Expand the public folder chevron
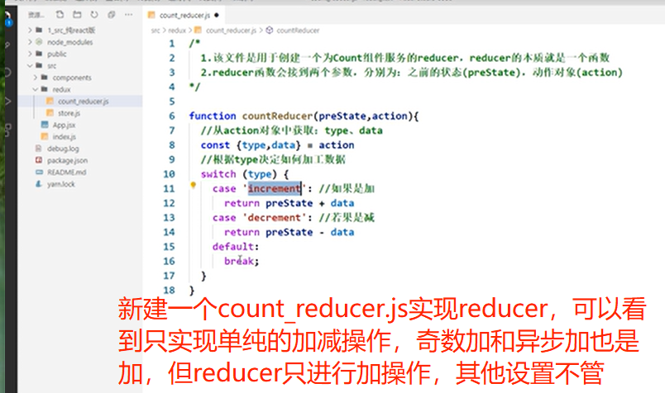Image resolution: width=665 pixels, height=393 pixels. (x=30, y=54)
